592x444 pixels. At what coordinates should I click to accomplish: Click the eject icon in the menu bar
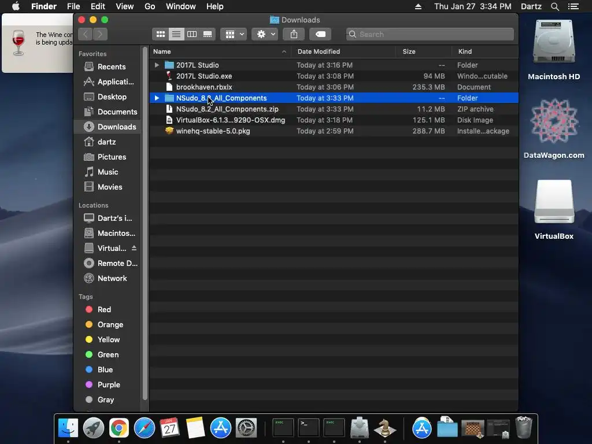click(x=418, y=6)
